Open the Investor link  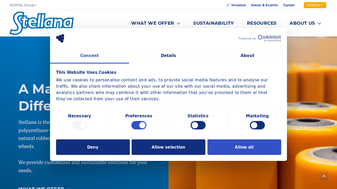pos(238,5)
